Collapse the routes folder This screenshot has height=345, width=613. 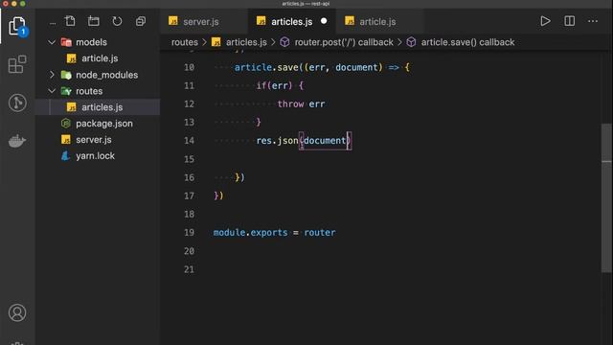tap(52, 91)
